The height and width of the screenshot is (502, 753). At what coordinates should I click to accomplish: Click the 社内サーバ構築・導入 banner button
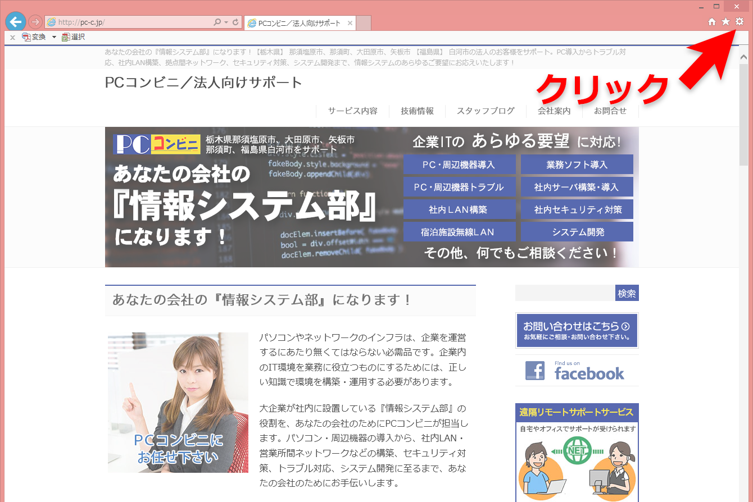577,187
